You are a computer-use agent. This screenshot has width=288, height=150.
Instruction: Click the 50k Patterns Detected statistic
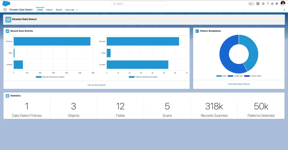[x=261, y=110]
